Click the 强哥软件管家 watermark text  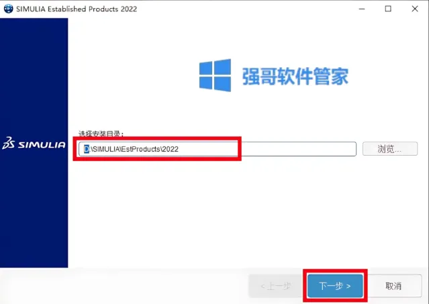295,77
